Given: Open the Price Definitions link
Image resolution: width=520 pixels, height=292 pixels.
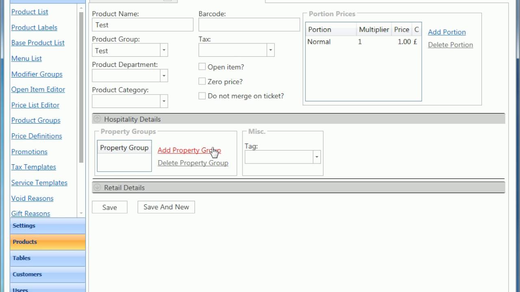Looking at the screenshot, I should click(37, 136).
